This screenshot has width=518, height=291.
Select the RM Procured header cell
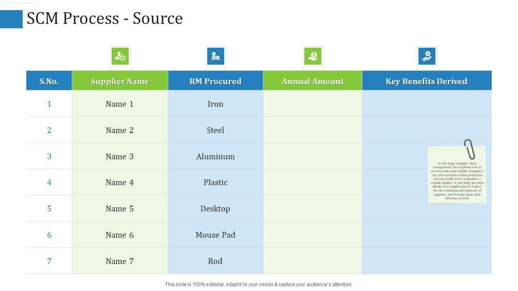pyautogui.click(x=215, y=81)
